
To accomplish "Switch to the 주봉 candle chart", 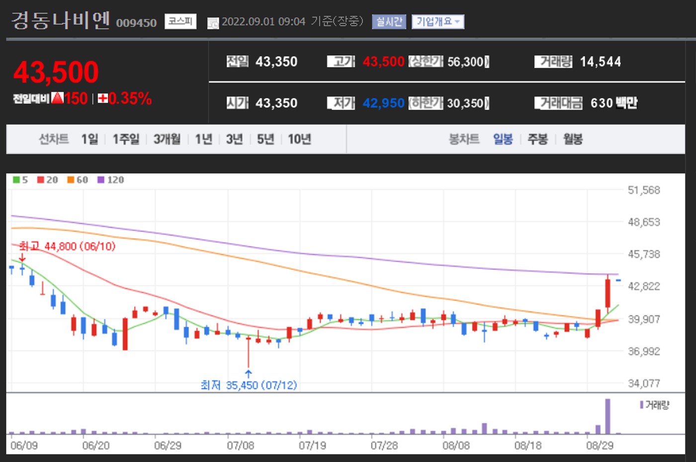I will 537,139.
